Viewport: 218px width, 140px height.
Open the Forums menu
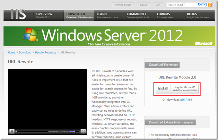[x=169, y=16]
